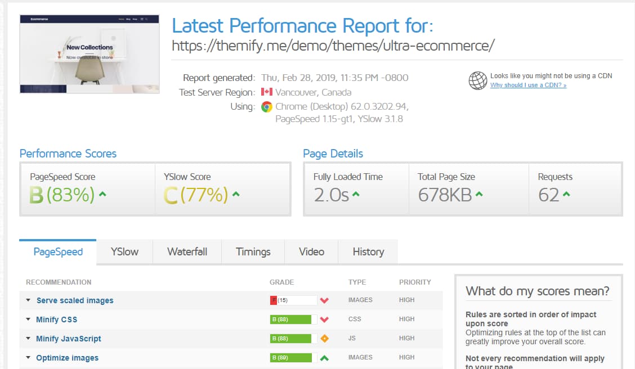
Task: Expand the Minify CSS recommendation triangle
Action: pos(28,319)
